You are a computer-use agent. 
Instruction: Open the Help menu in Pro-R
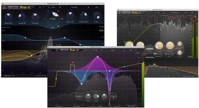coord(97,7)
